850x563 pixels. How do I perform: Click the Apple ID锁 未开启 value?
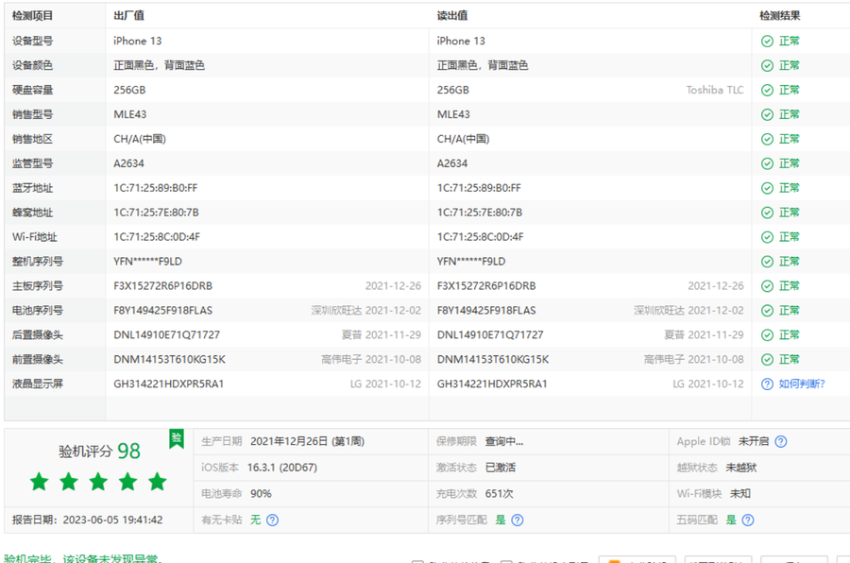point(753,441)
